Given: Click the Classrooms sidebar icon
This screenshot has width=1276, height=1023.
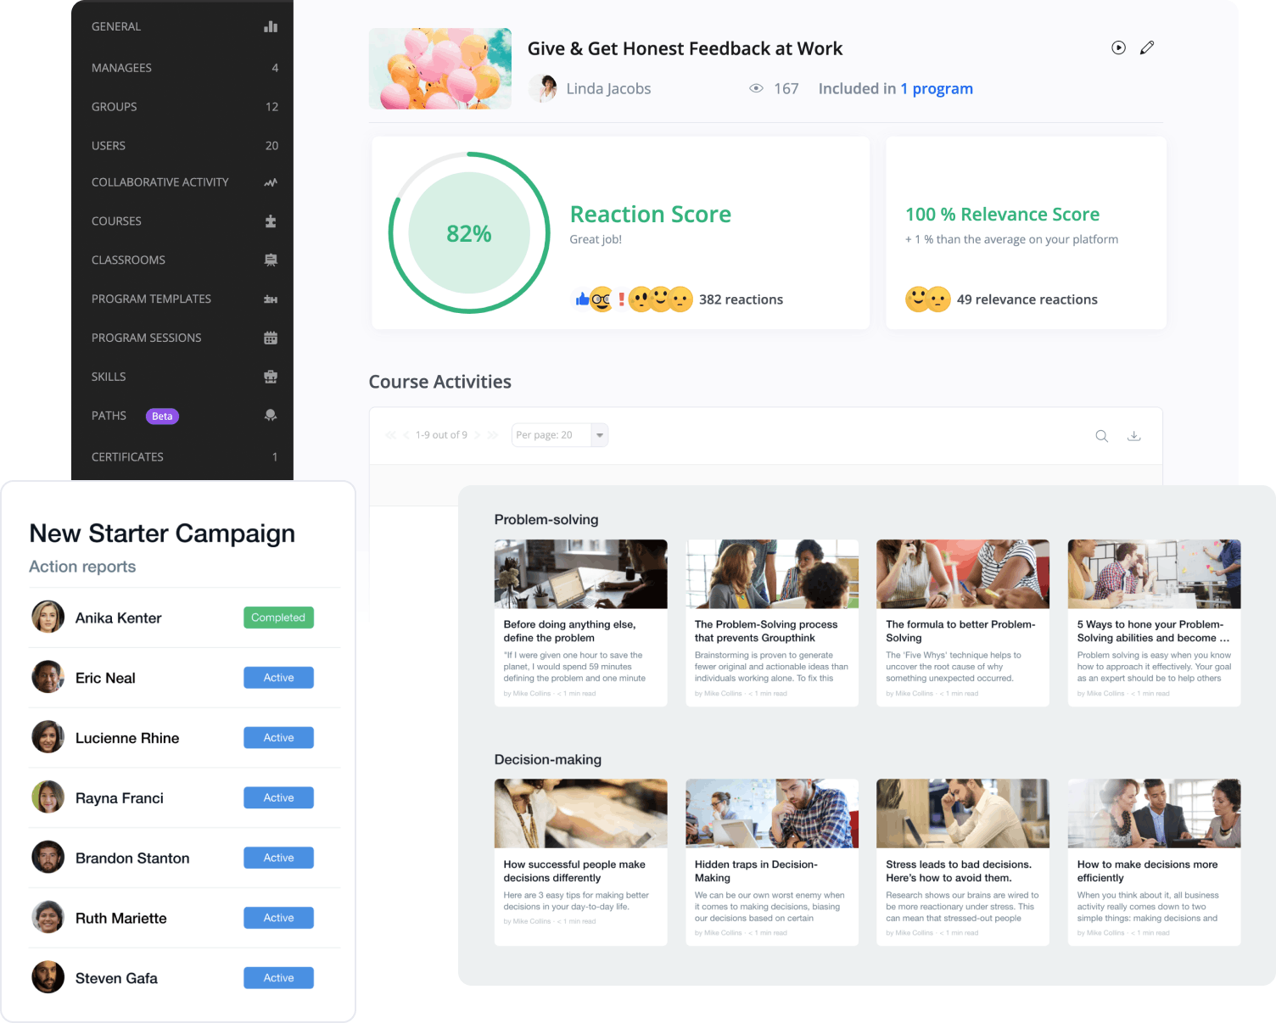Looking at the screenshot, I should coord(271,260).
